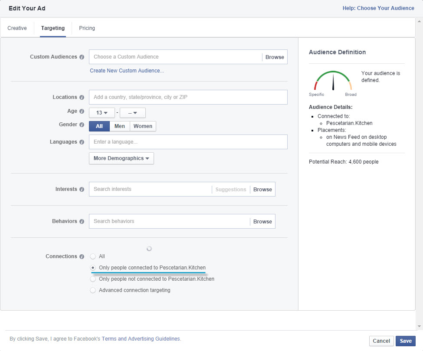Click Suggestions in Interests field

point(231,190)
